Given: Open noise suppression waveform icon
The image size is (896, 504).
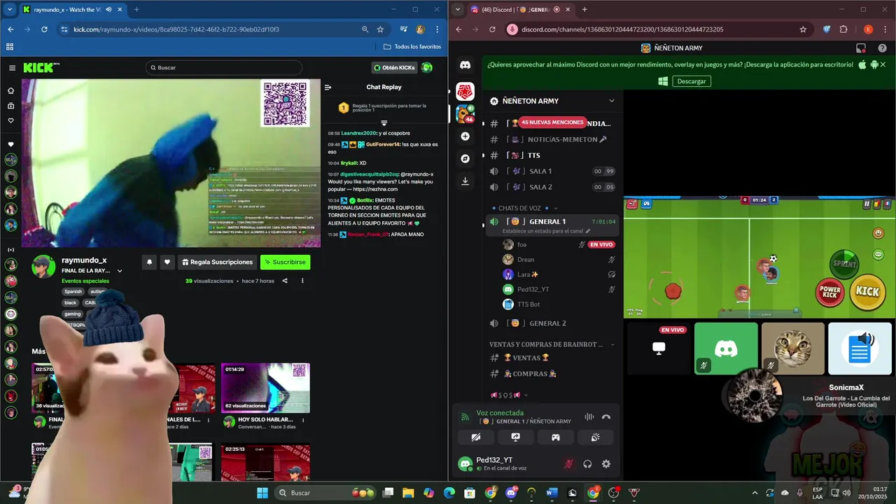Looking at the screenshot, I should point(589,417).
